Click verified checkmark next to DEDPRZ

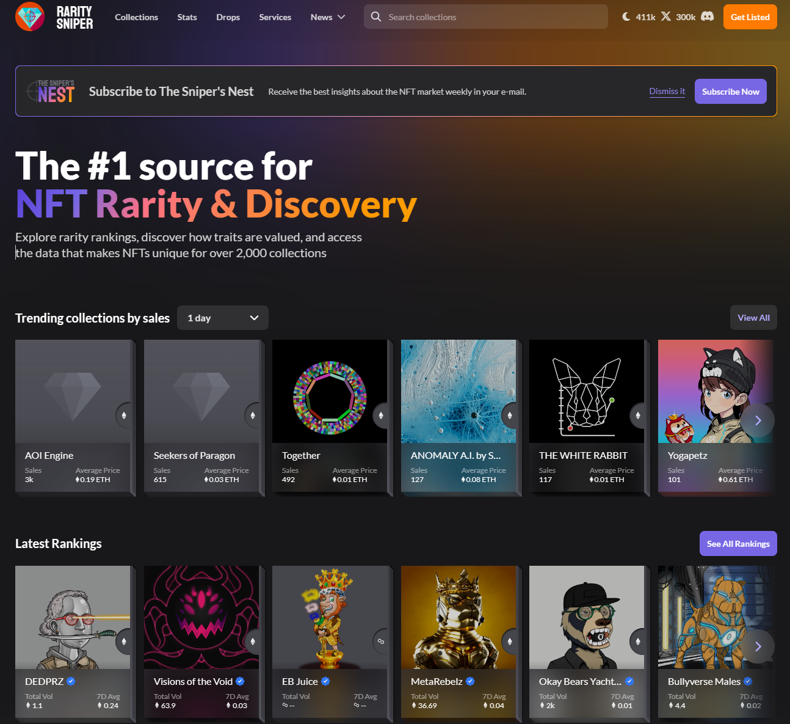click(71, 681)
